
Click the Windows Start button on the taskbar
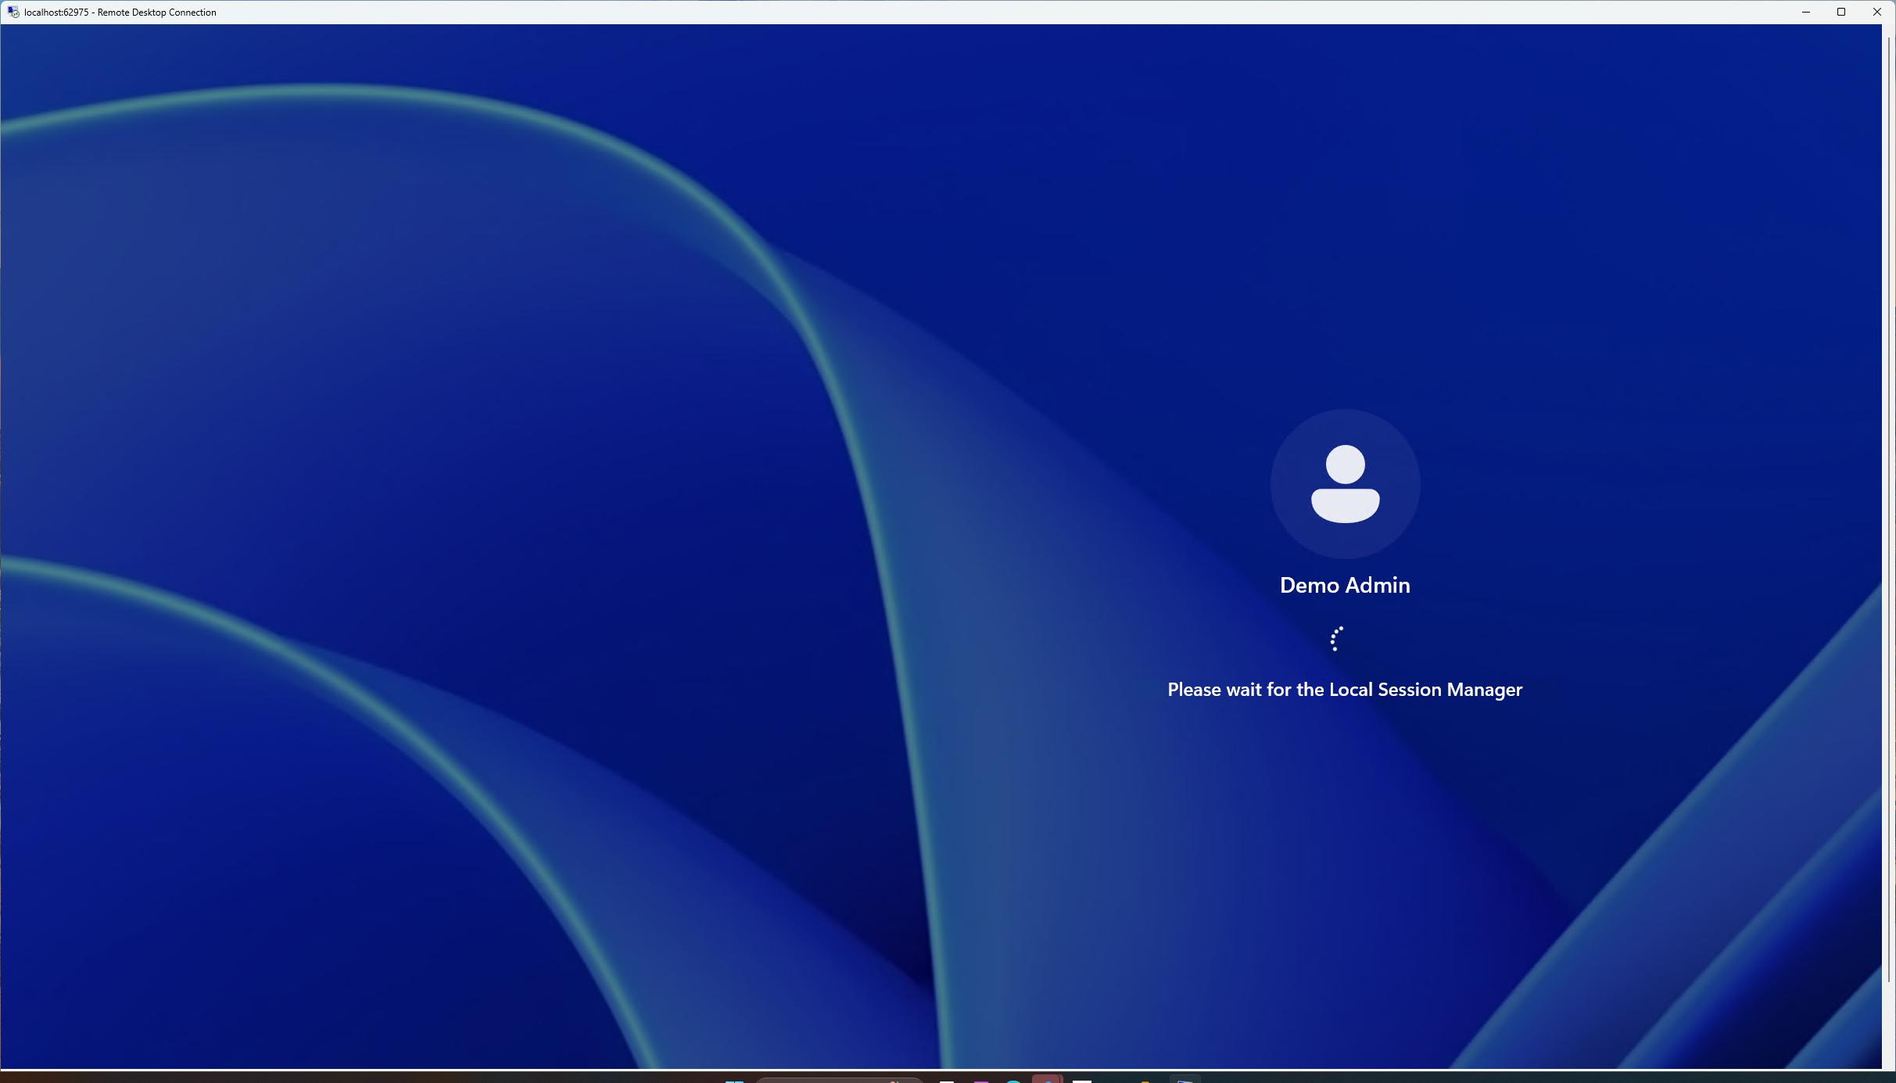[733, 1079]
